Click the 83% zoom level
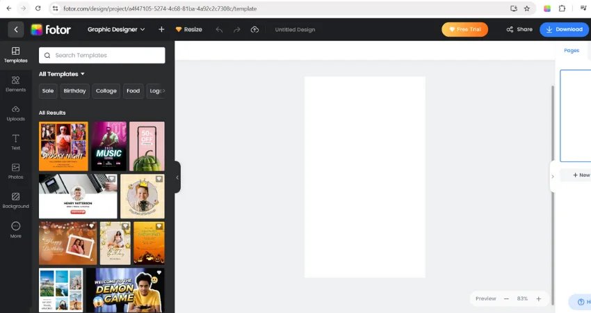The height and width of the screenshot is (313, 591). [x=522, y=298]
